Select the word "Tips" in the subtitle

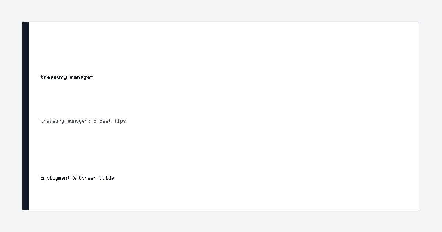[120, 121]
